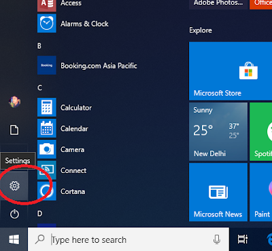Open the Spotify tile
The height and width of the screenshot is (251, 272).
tap(261, 132)
